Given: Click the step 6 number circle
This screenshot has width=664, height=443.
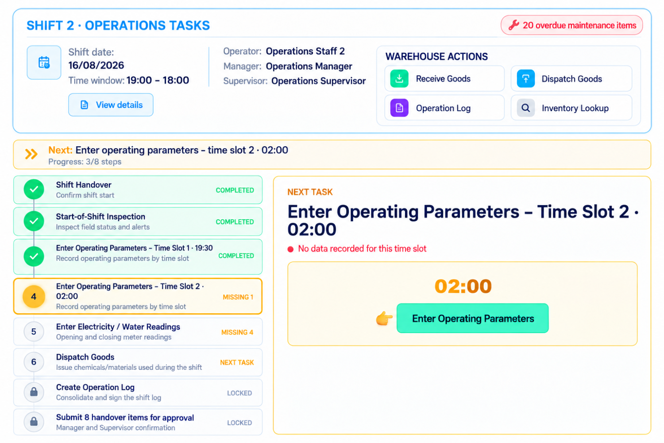Looking at the screenshot, I should (34, 362).
